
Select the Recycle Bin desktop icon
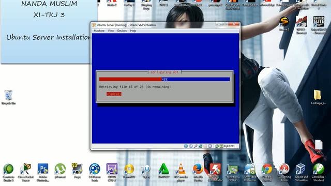(x=8, y=98)
